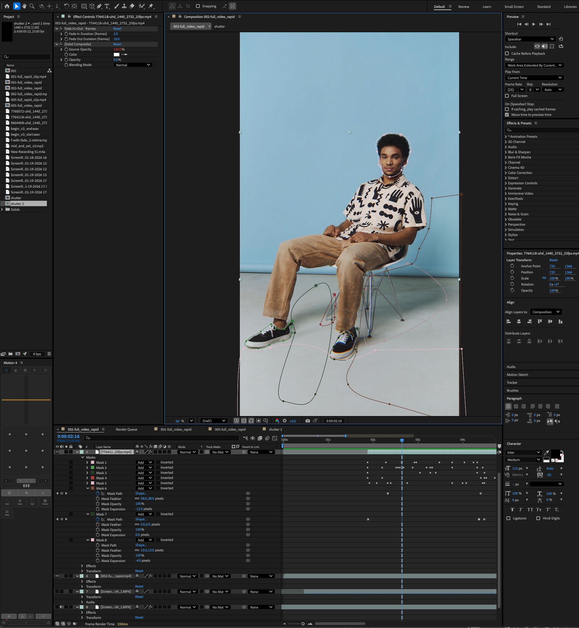Click the Shape link for Mask 6 path
Screen dimensions: 579x628
click(x=141, y=493)
